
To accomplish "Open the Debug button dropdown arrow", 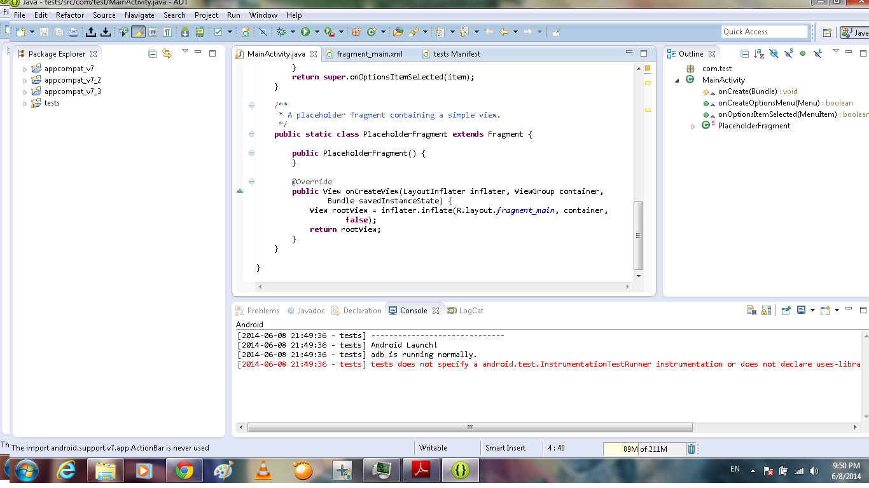I will tap(293, 32).
